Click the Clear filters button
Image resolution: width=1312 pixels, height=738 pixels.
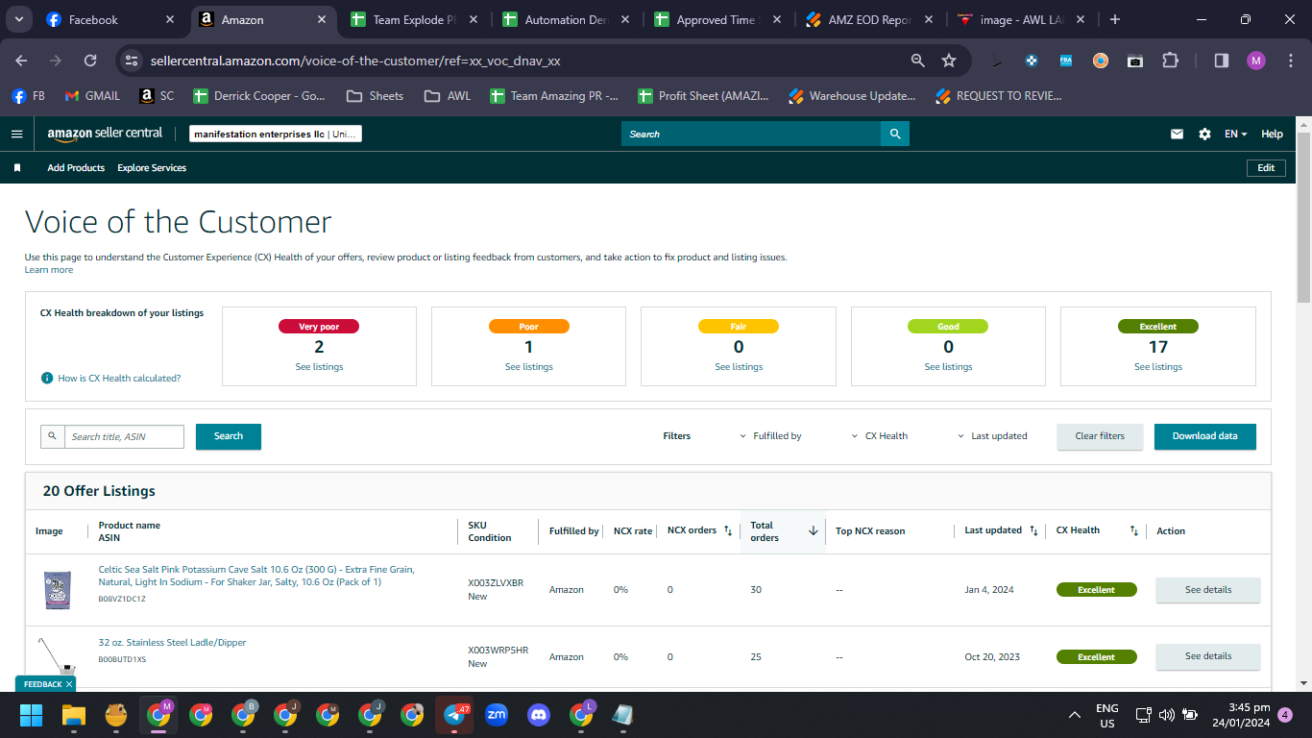pyautogui.click(x=1100, y=436)
